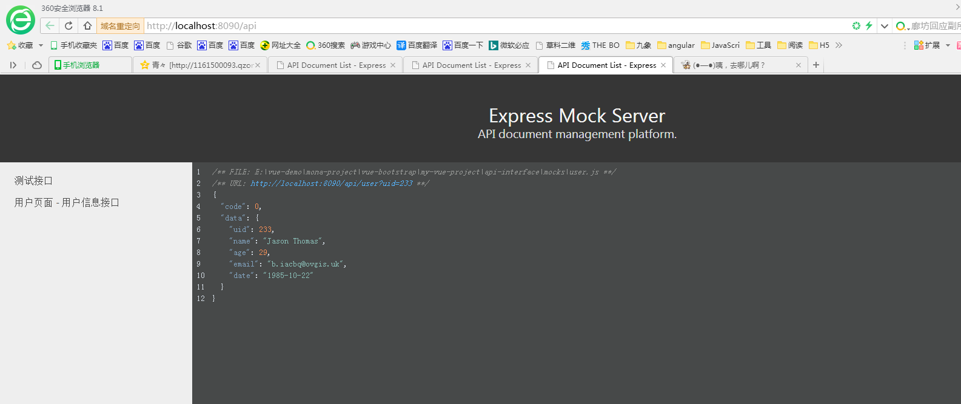
Task: Click the browser back arrow button
Action: (50, 25)
